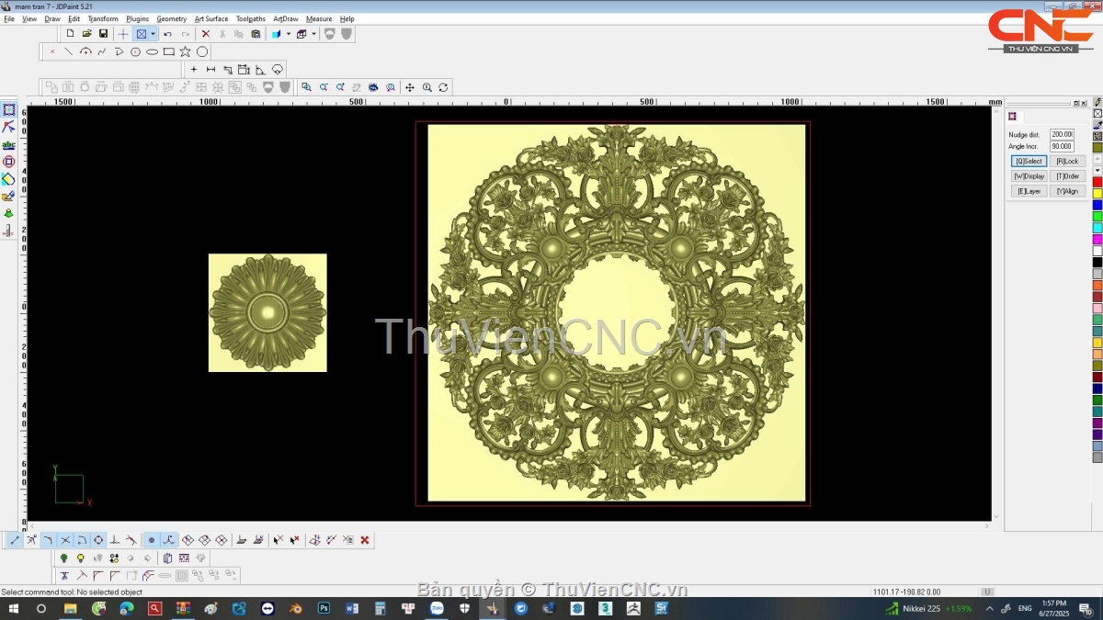Click the Paste clipboard icon
Screen dimensions: 1103x620
[x=256, y=34]
